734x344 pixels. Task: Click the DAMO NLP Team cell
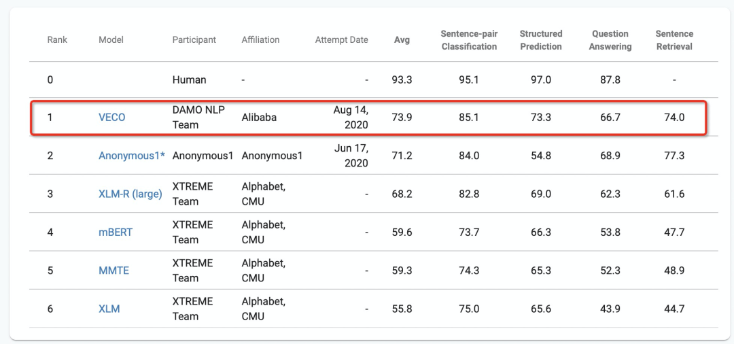(198, 118)
